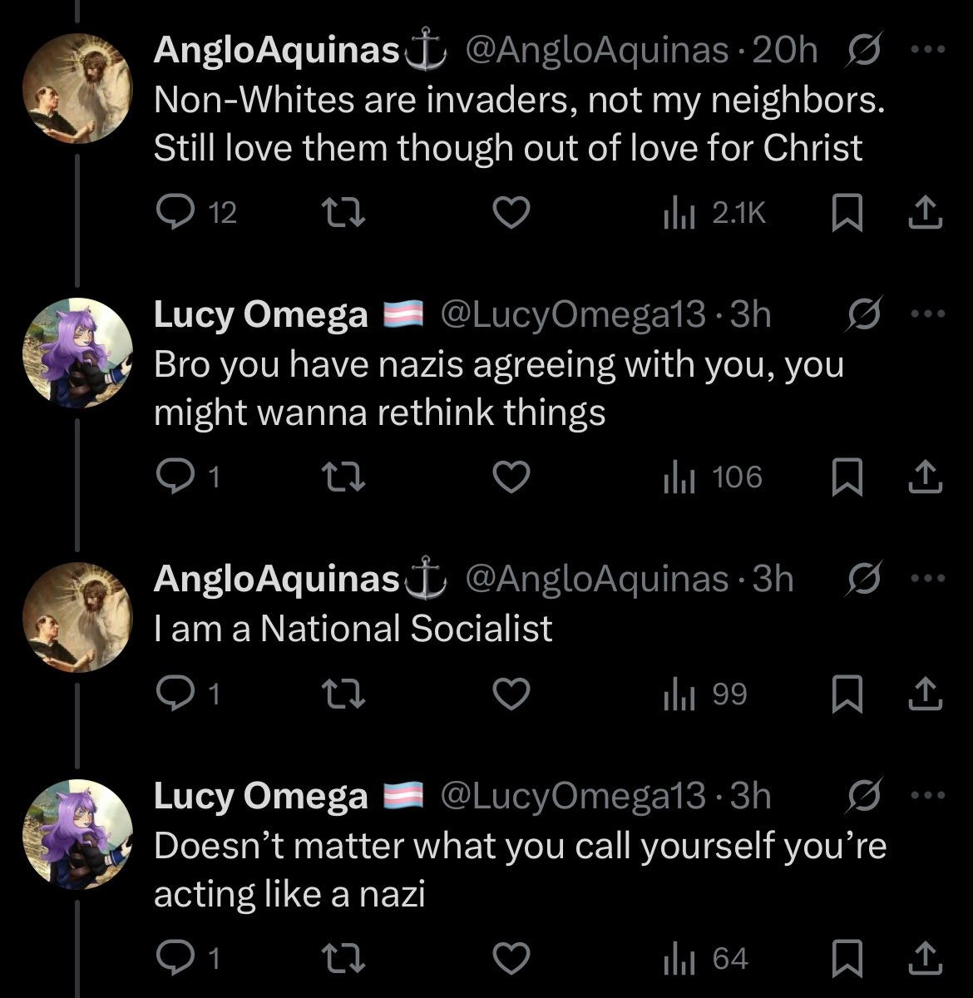Open @AngloAquinas handle on third tweet
Viewport: 973px width, 998px height.
tap(597, 580)
